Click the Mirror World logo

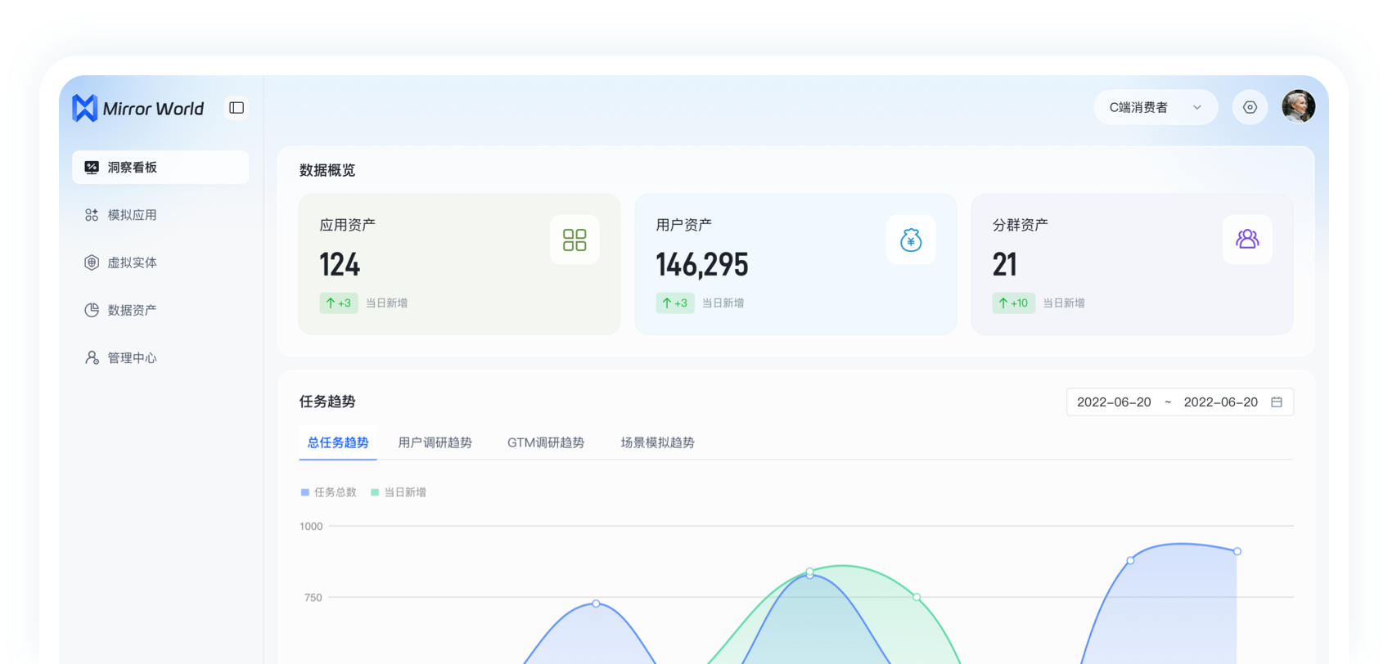tap(138, 108)
